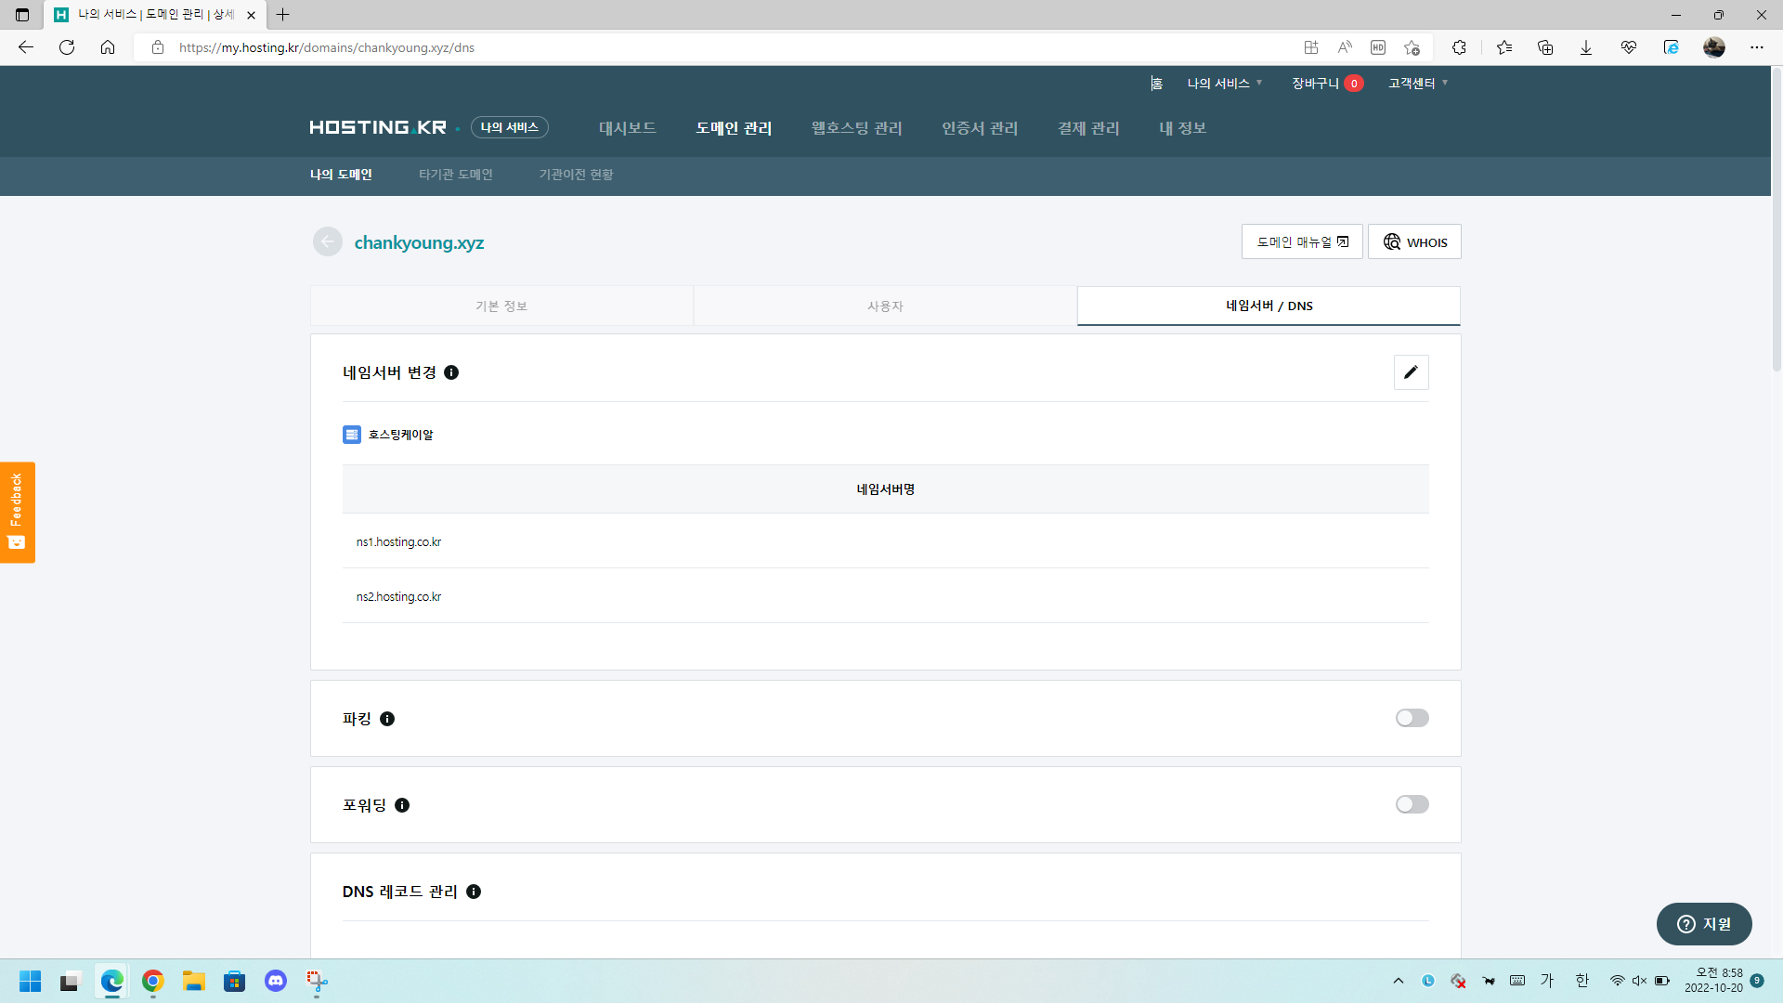
Task: Click info icon next to 네임서버 변경
Action: (451, 372)
